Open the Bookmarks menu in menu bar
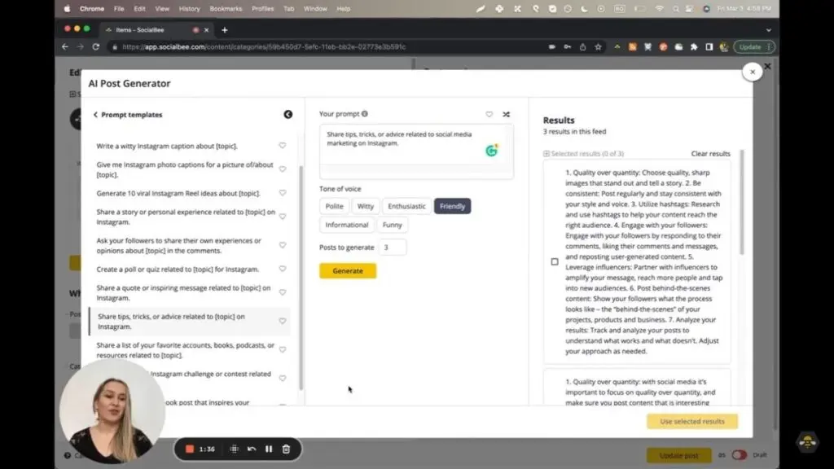 click(226, 9)
